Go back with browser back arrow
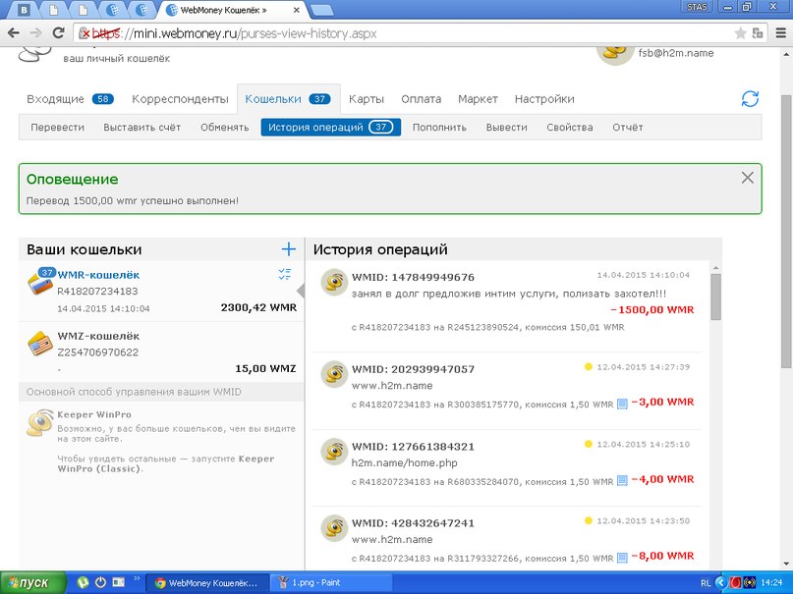Image resolution: width=793 pixels, height=594 pixels. coord(14,33)
